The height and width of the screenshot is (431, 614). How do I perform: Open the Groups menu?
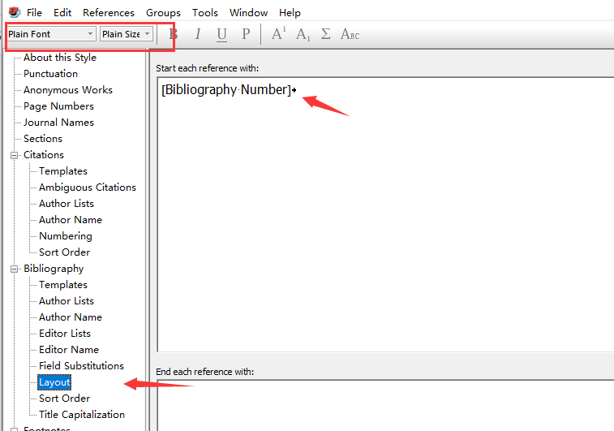pyautogui.click(x=163, y=12)
